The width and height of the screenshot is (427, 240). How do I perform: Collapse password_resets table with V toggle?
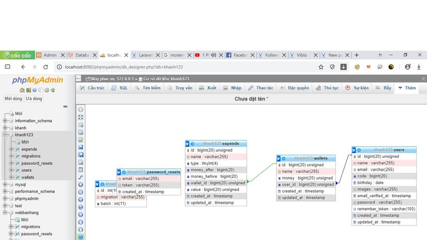point(119,172)
